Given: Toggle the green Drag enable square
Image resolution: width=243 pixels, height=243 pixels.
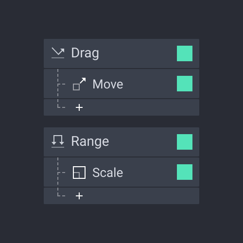Looking at the screenshot, I should 185,53.
